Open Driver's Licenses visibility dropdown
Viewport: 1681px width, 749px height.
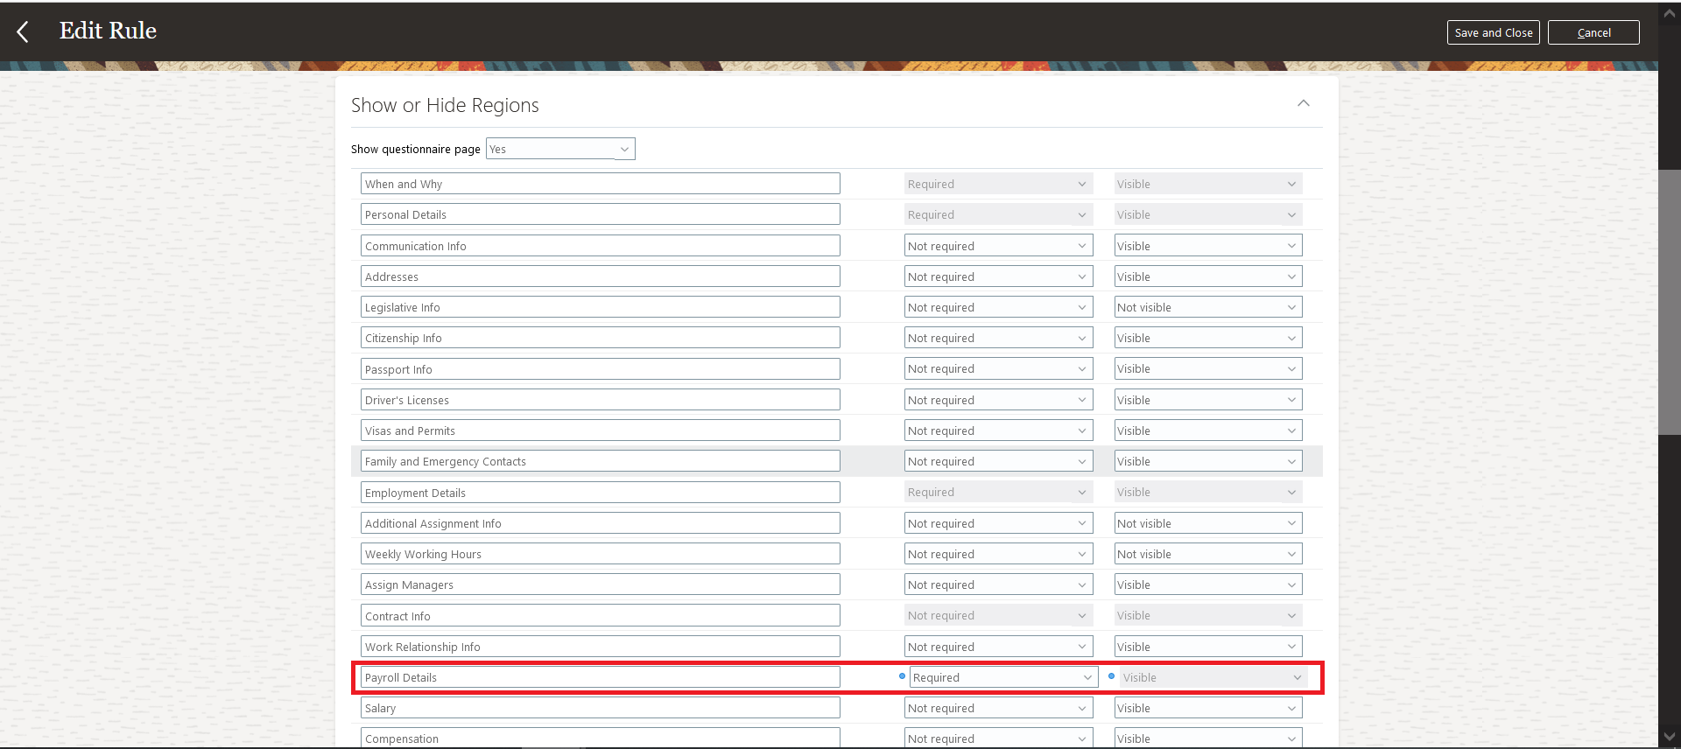tap(1208, 400)
